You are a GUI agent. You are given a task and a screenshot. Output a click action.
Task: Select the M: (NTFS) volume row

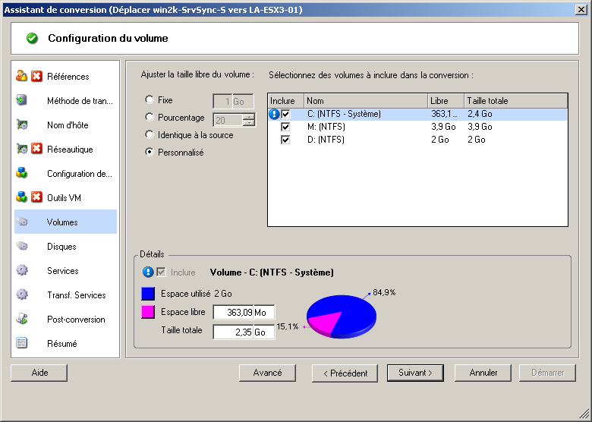417,127
